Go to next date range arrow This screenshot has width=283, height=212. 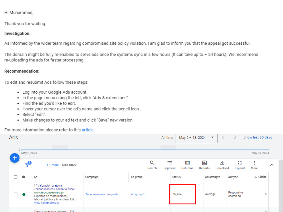click(x=235, y=137)
